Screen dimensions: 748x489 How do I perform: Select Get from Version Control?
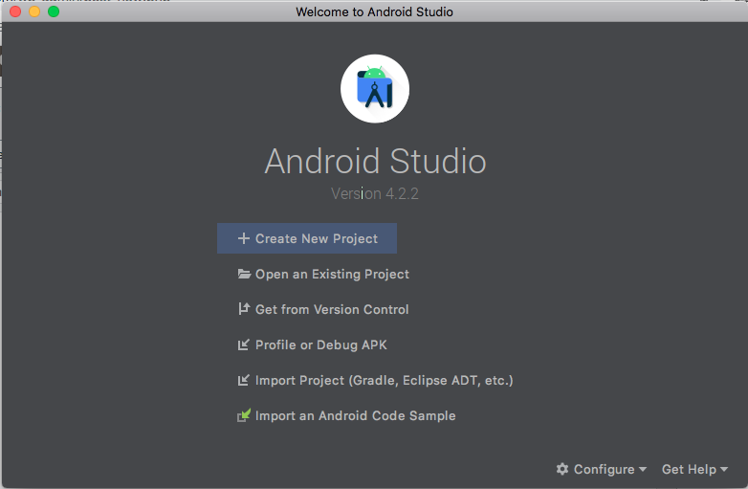(x=323, y=309)
